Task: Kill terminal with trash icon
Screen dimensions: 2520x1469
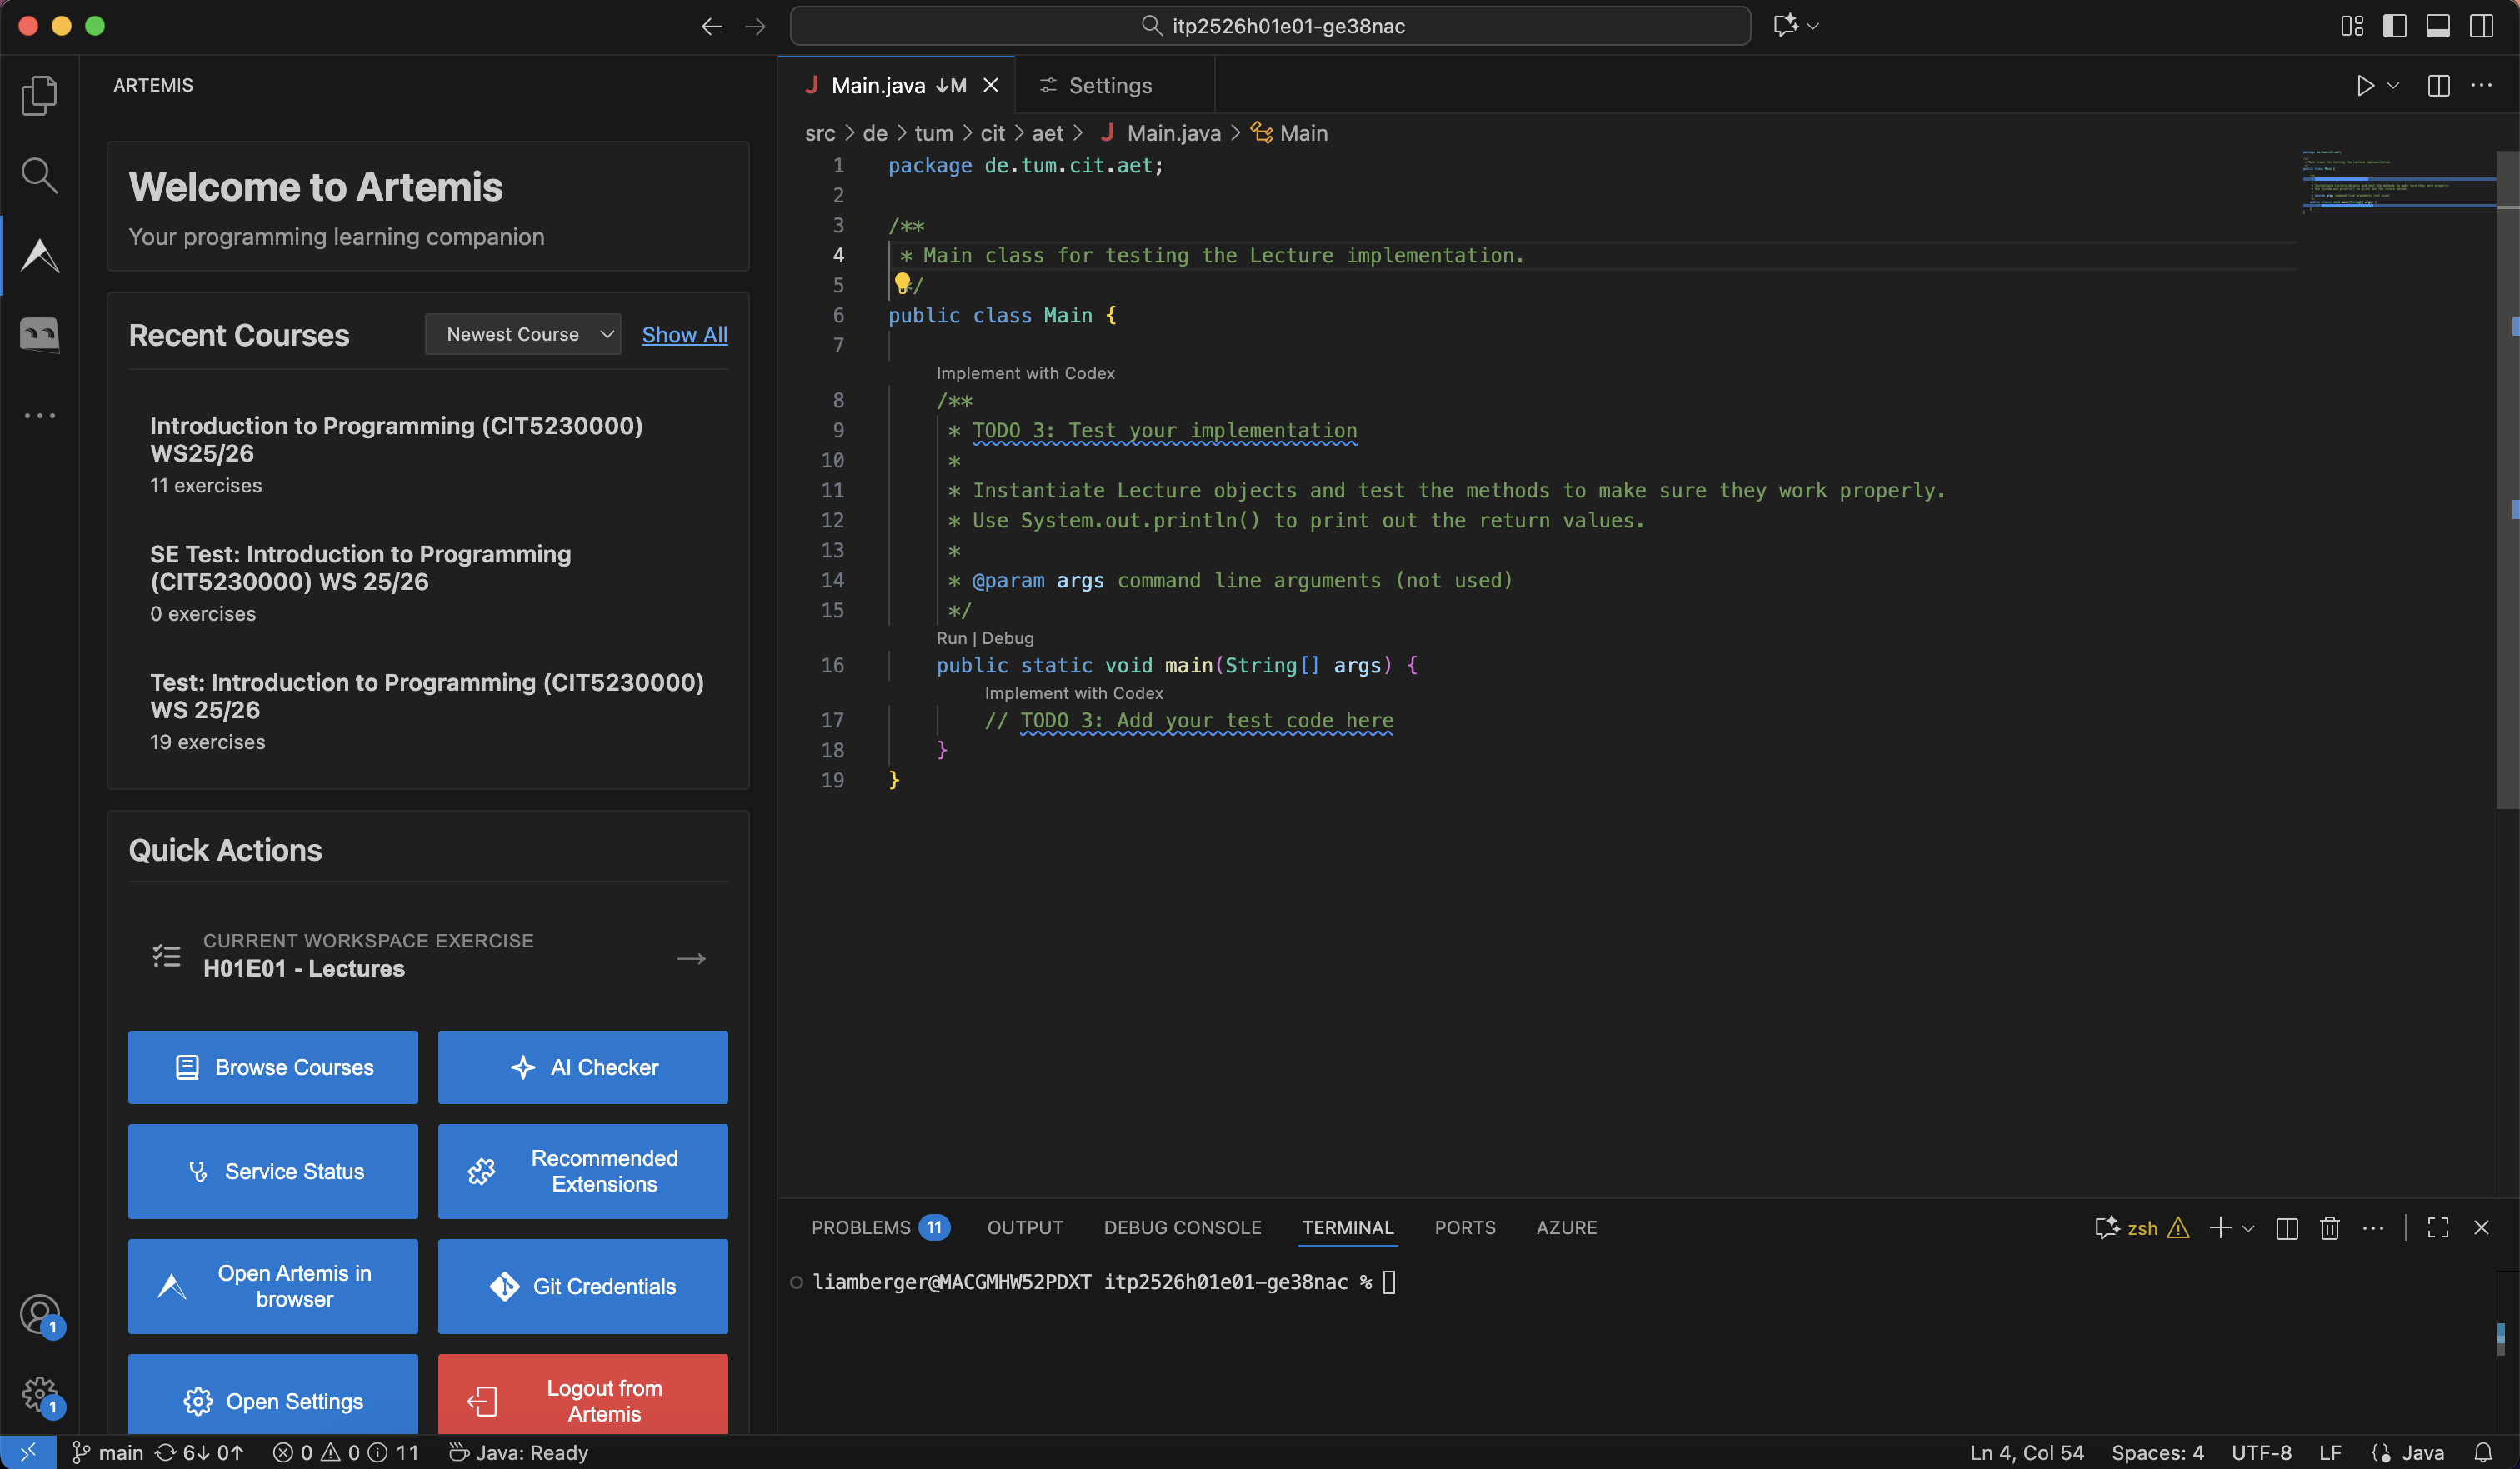Action: point(2330,1228)
